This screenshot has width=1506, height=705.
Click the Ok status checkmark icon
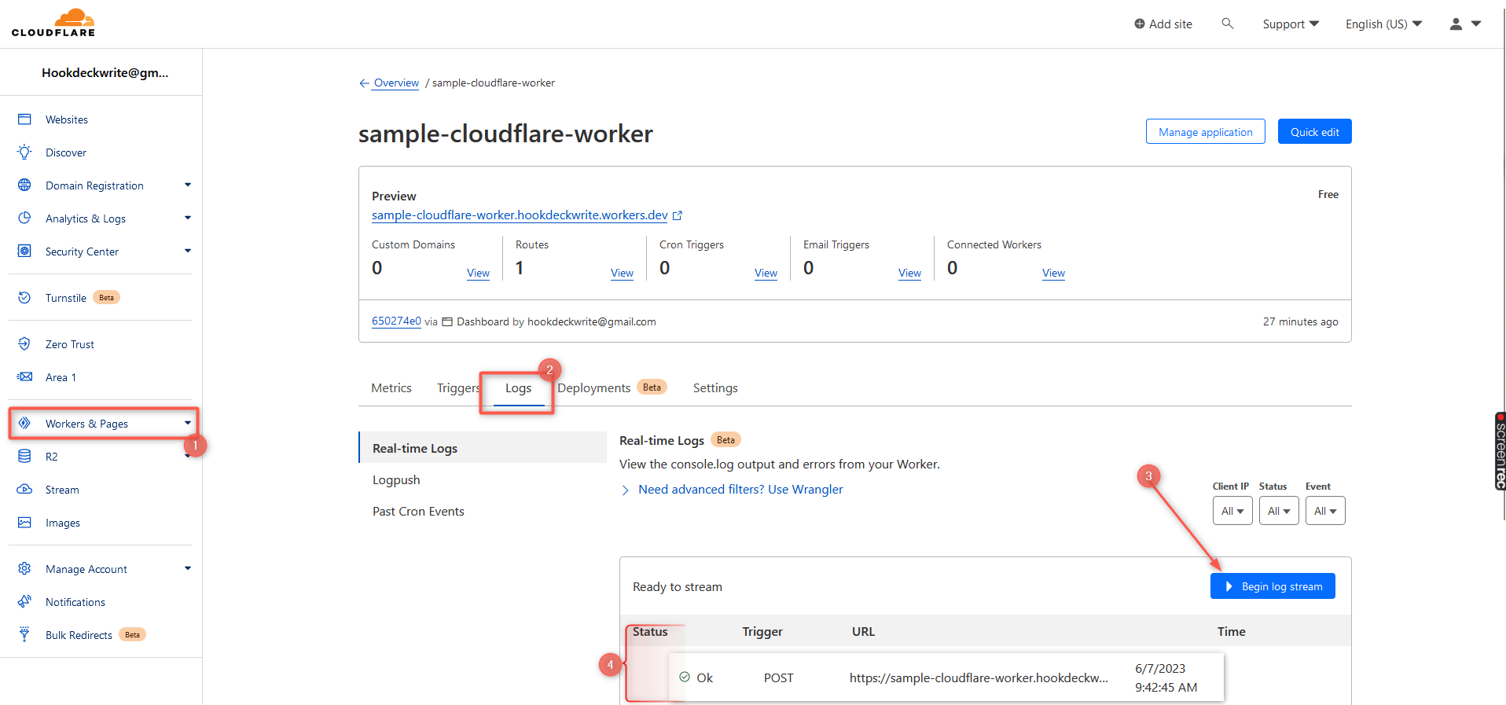[685, 677]
